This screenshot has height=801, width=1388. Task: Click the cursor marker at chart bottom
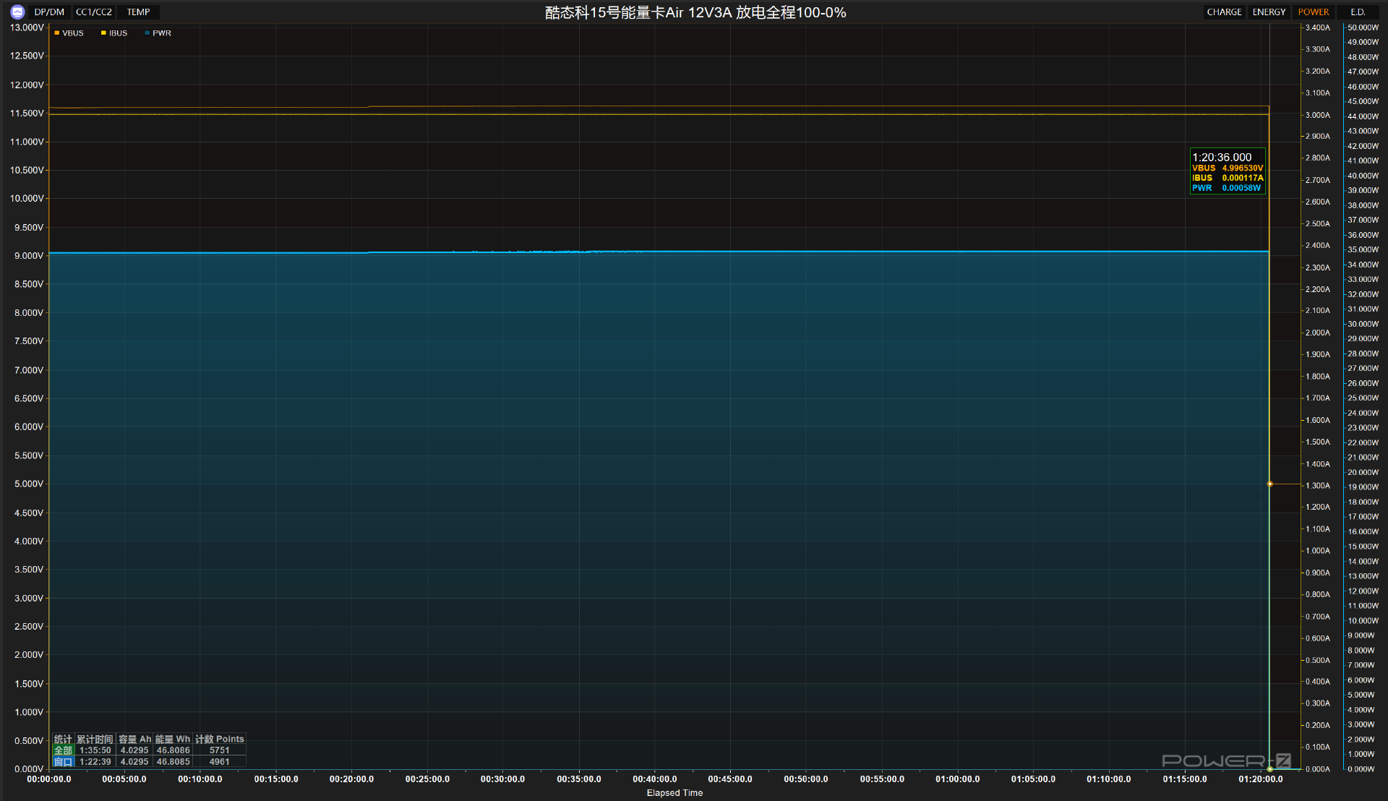coord(1269,769)
